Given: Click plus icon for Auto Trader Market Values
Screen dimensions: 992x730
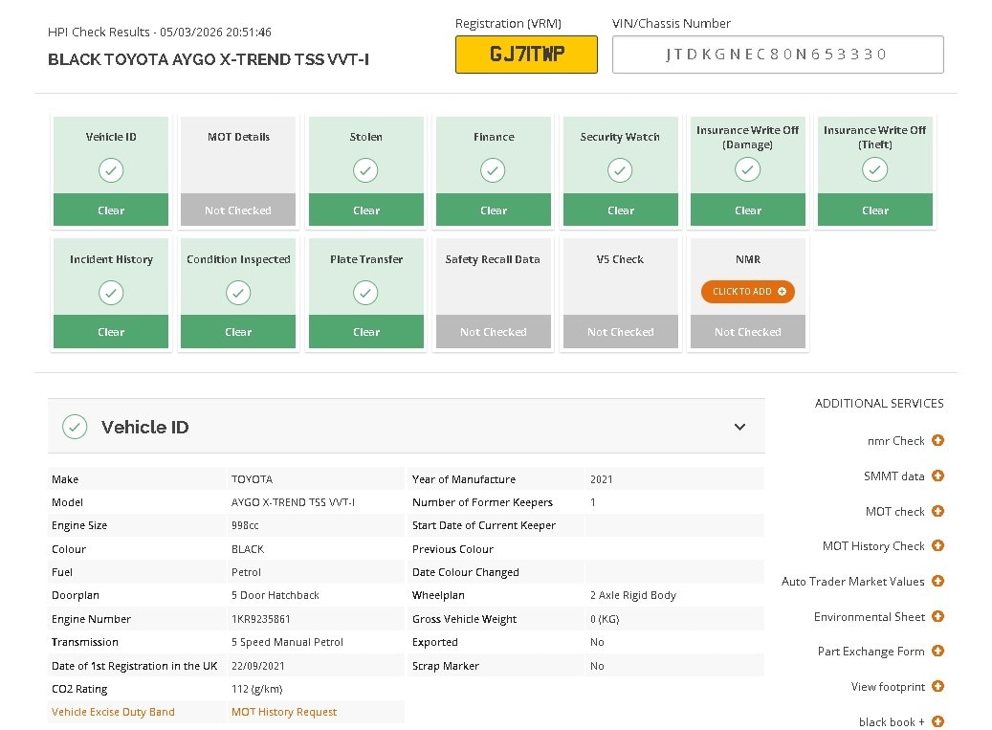Looking at the screenshot, I should (x=937, y=581).
